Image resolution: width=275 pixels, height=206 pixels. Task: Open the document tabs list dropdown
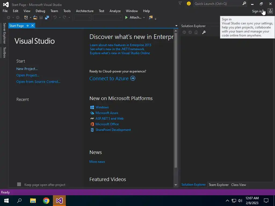pyautogui.click(x=176, y=26)
